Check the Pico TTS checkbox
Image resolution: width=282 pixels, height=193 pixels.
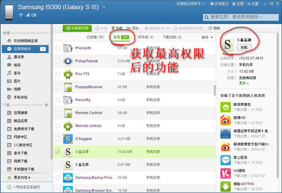click(x=58, y=74)
